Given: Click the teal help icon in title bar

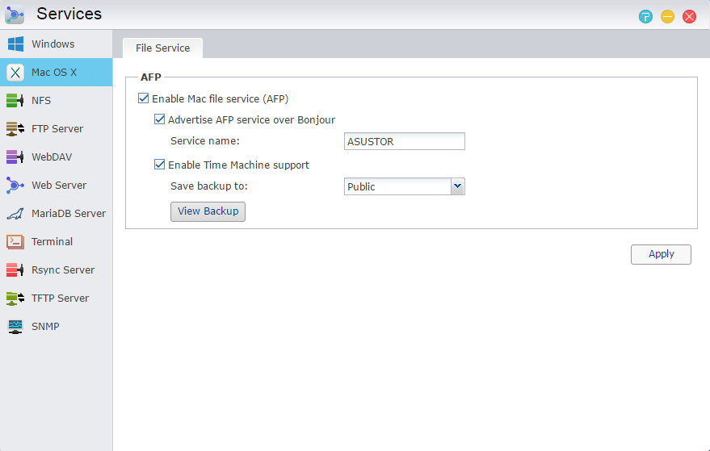Looking at the screenshot, I should [x=645, y=16].
